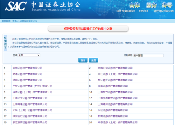This screenshot has width=175, height=125.
Task: Open 兴证证券资产管理有限公司 link
Action: (113, 110)
